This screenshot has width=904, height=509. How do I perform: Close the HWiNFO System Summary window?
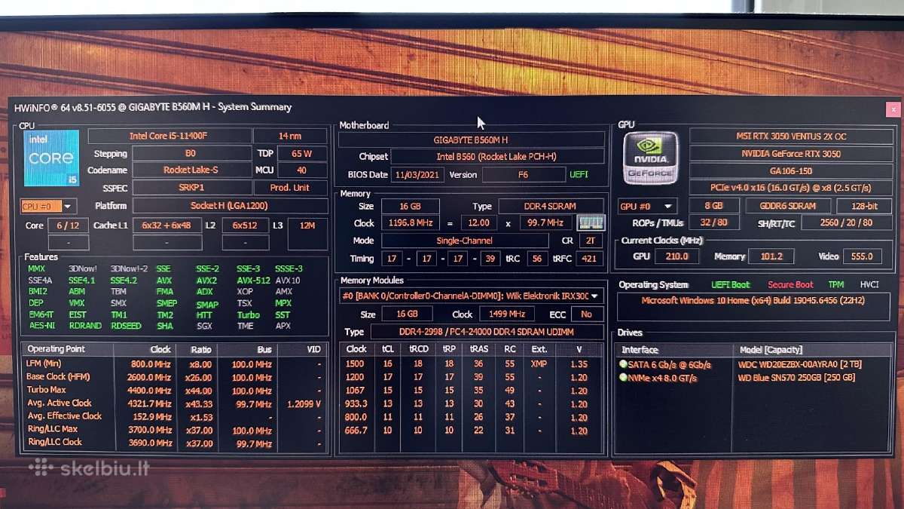(893, 109)
